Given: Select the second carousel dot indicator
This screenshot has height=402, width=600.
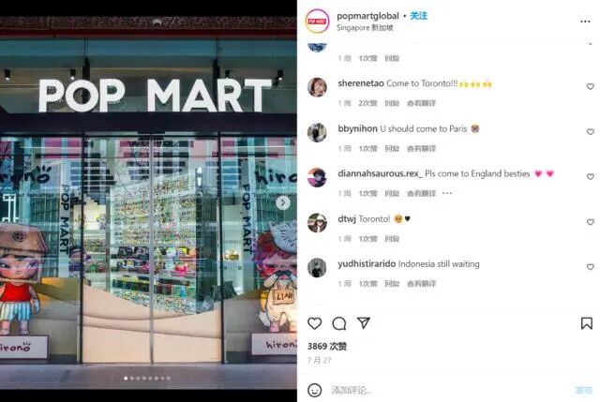Looking at the screenshot, I should coord(132,379).
